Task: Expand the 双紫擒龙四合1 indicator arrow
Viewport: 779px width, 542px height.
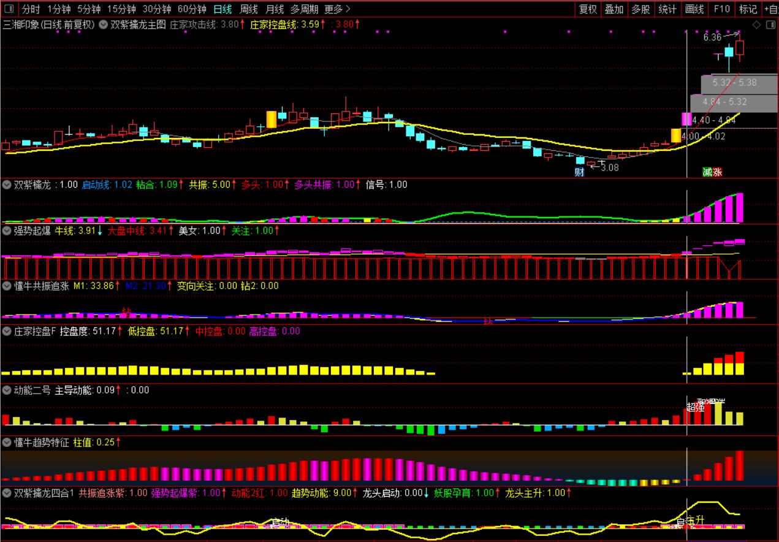Action: pyautogui.click(x=7, y=492)
